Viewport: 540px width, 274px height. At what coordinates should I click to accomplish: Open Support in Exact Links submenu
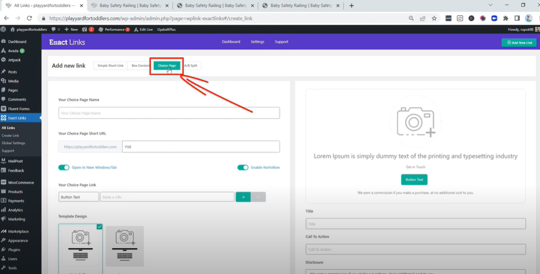pos(8,151)
